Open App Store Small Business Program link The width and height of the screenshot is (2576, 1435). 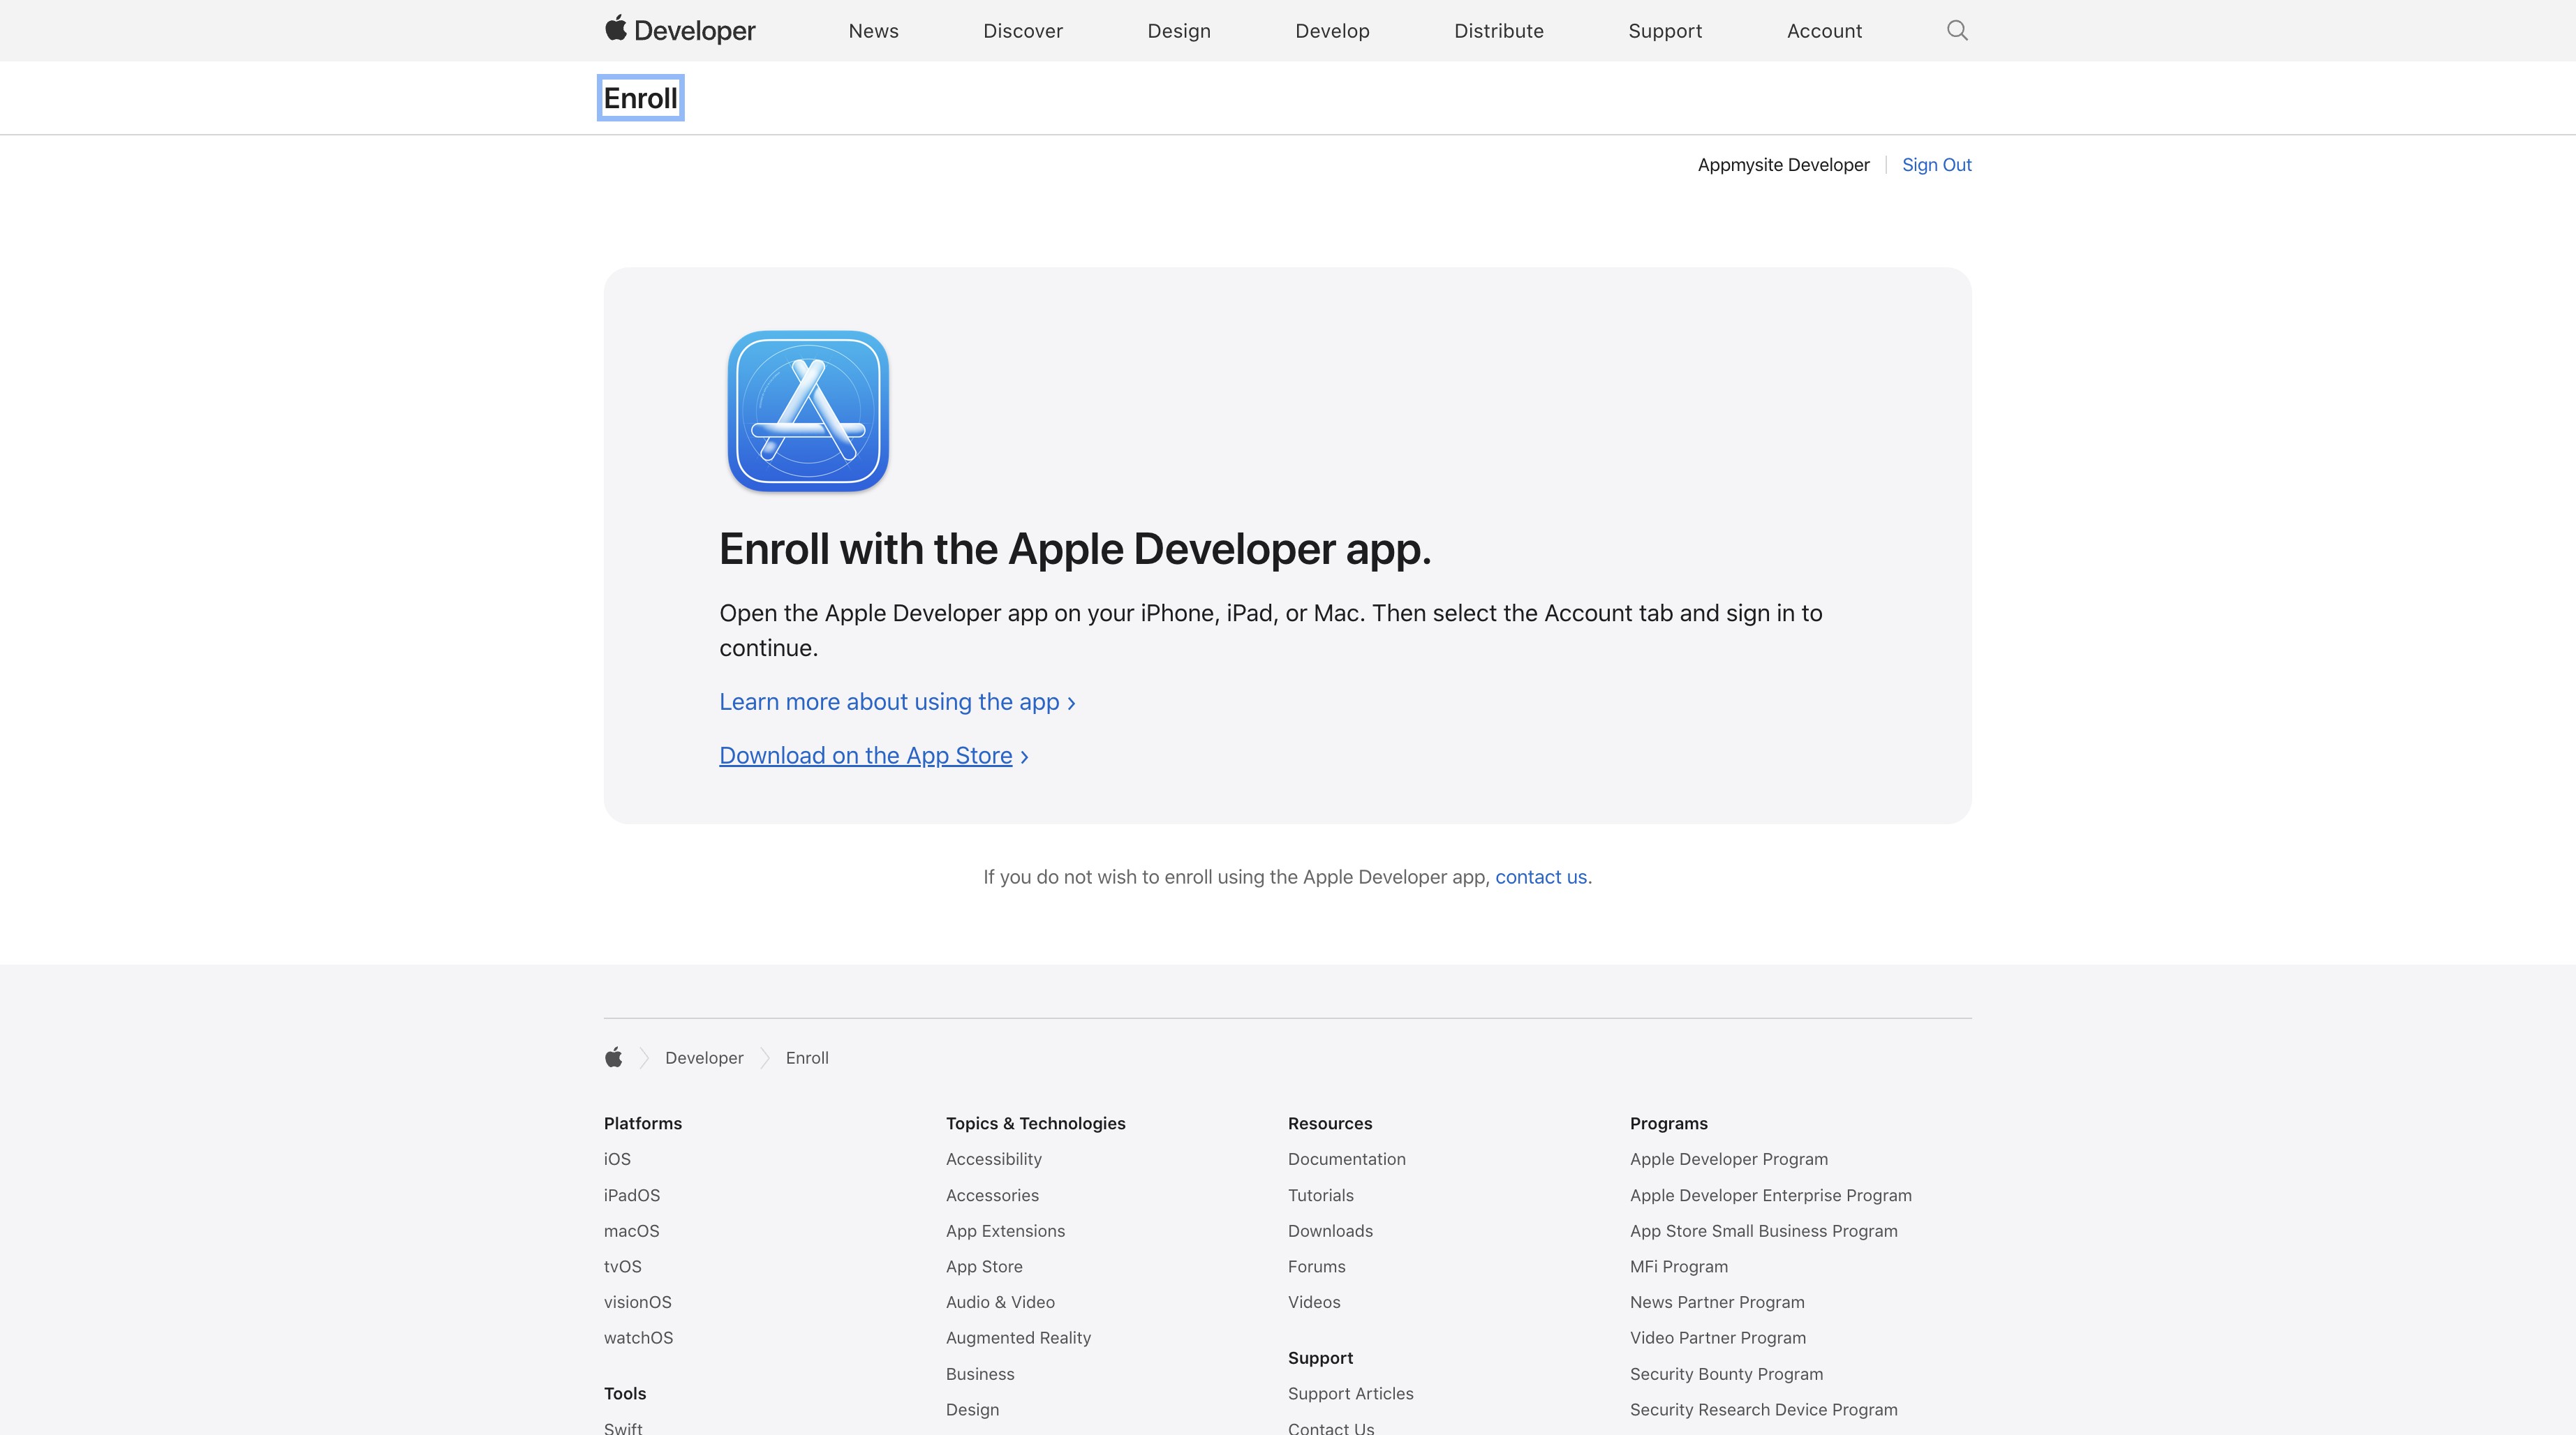(1763, 1231)
